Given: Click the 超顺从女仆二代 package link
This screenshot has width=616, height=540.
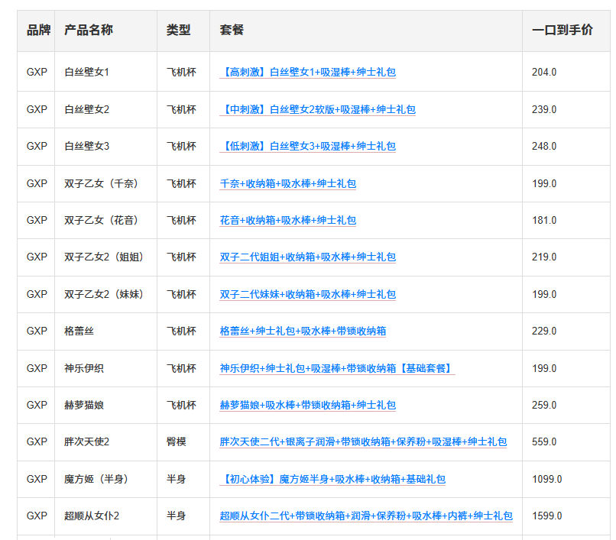Looking at the screenshot, I should 366,516.
